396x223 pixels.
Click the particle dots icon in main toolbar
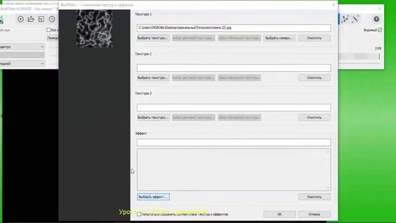[x=345, y=19]
